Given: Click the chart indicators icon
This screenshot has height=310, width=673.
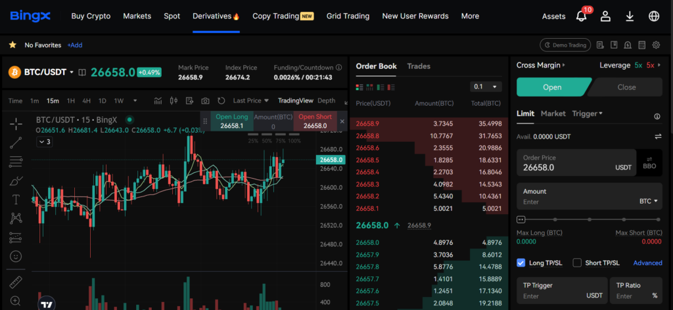Looking at the screenshot, I should click(158, 100).
